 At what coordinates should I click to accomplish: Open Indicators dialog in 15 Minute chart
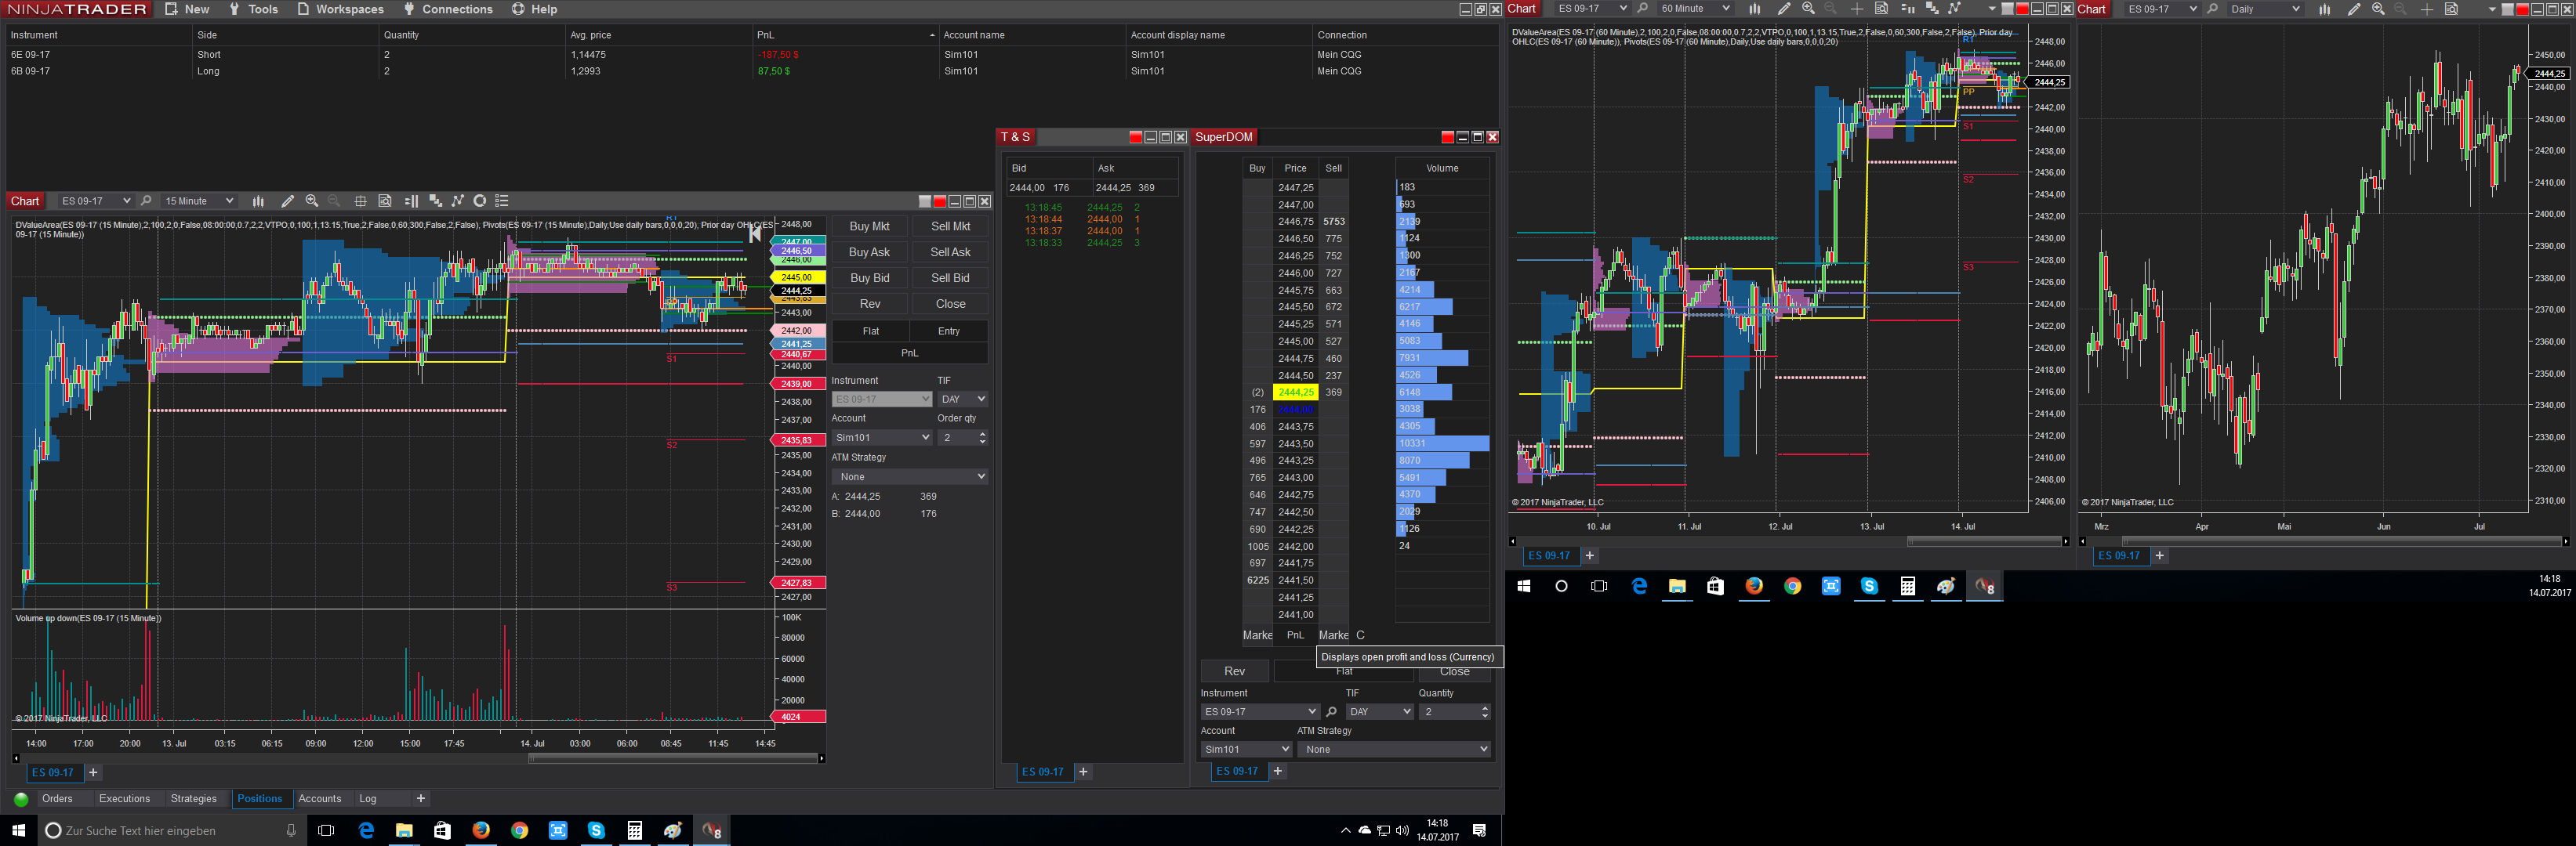[x=435, y=201]
